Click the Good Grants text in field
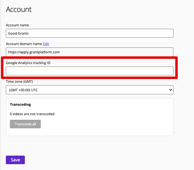194x170 pixels. coord(18,33)
